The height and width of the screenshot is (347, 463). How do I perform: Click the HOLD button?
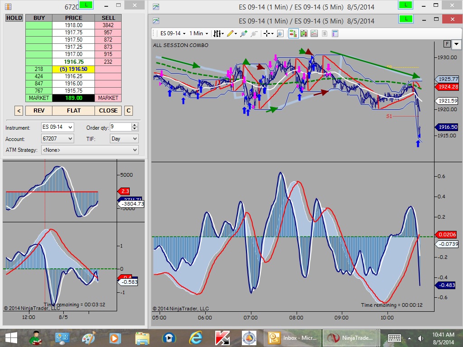pyautogui.click(x=14, y=18)
